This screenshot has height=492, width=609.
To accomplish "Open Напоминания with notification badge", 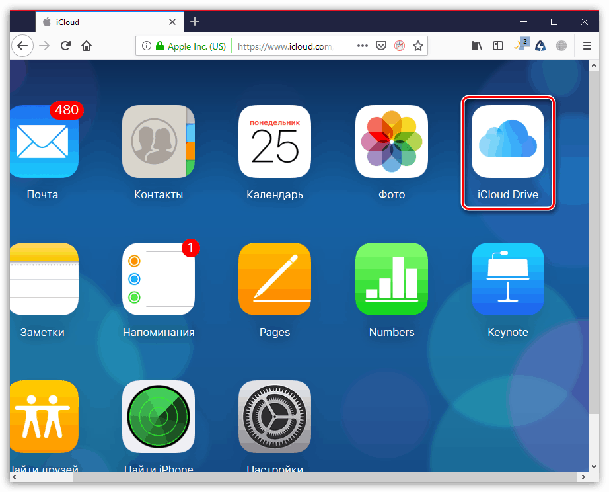I will (158, 279).
